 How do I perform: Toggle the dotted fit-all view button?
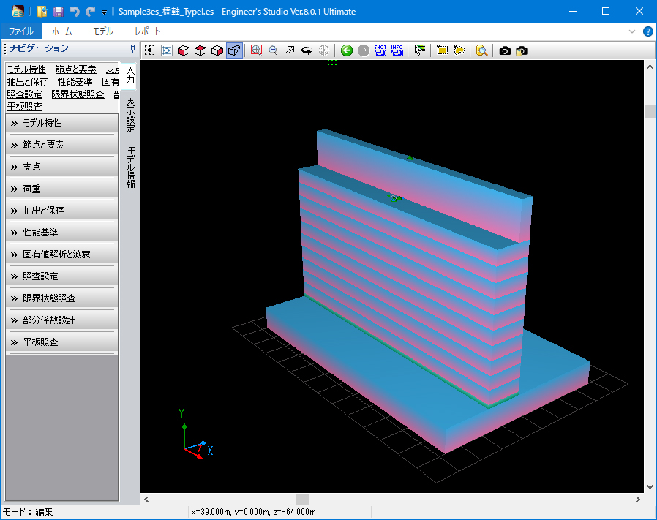tap(149, 50)
